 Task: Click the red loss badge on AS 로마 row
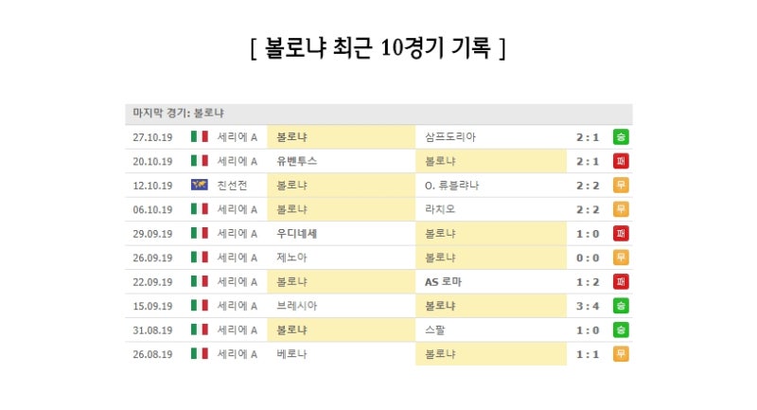(621, 281)
